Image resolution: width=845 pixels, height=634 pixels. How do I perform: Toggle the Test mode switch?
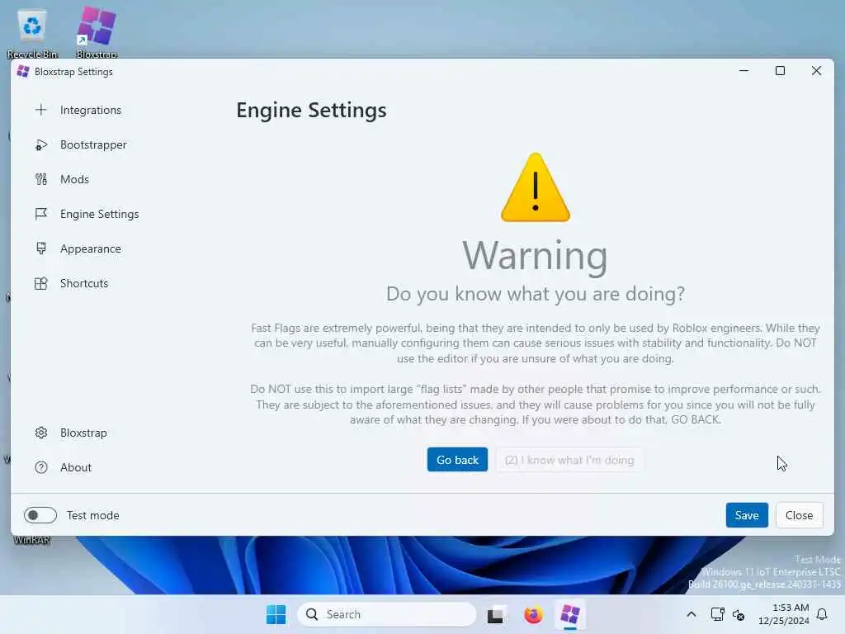(40, 515)
